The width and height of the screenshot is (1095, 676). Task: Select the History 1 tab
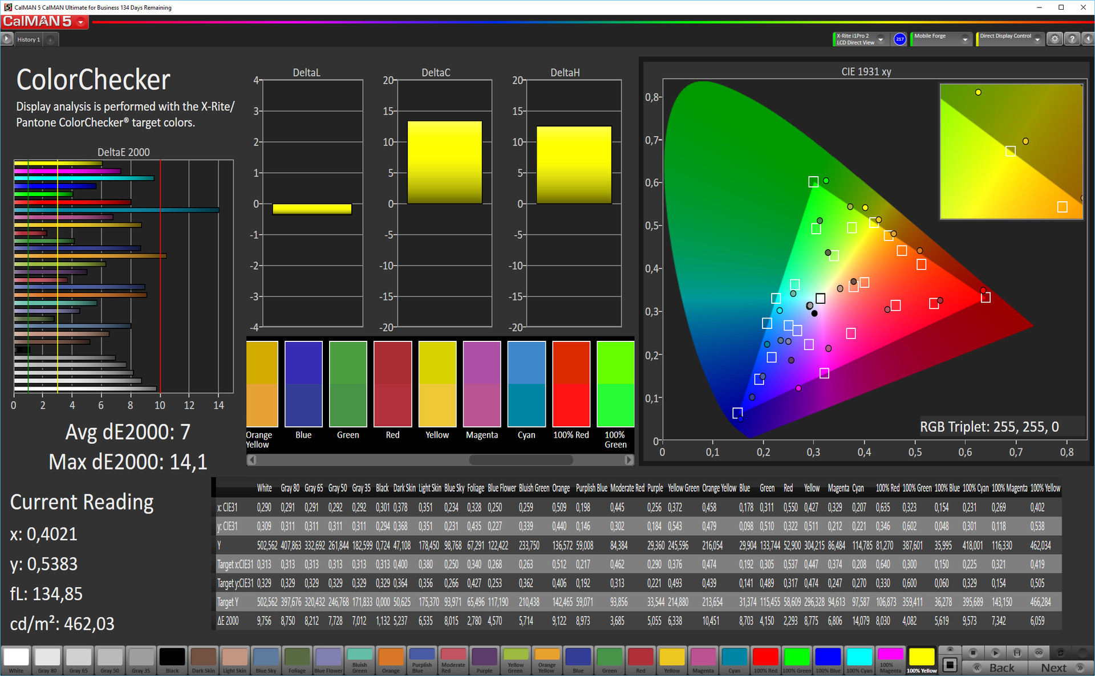point(29,39)
